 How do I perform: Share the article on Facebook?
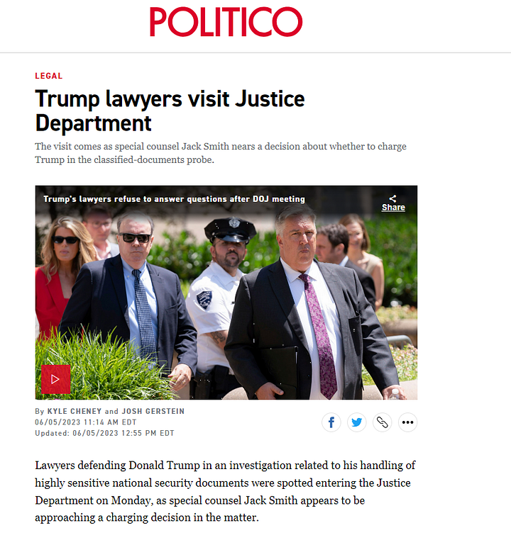pos(331,422)
